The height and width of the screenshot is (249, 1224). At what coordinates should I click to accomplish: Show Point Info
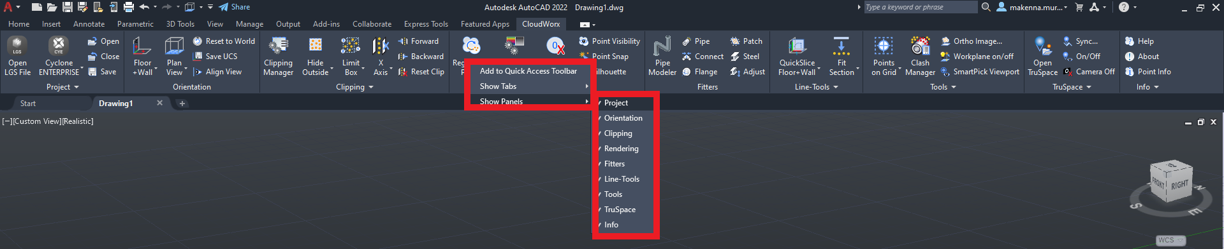(1147, 72)
